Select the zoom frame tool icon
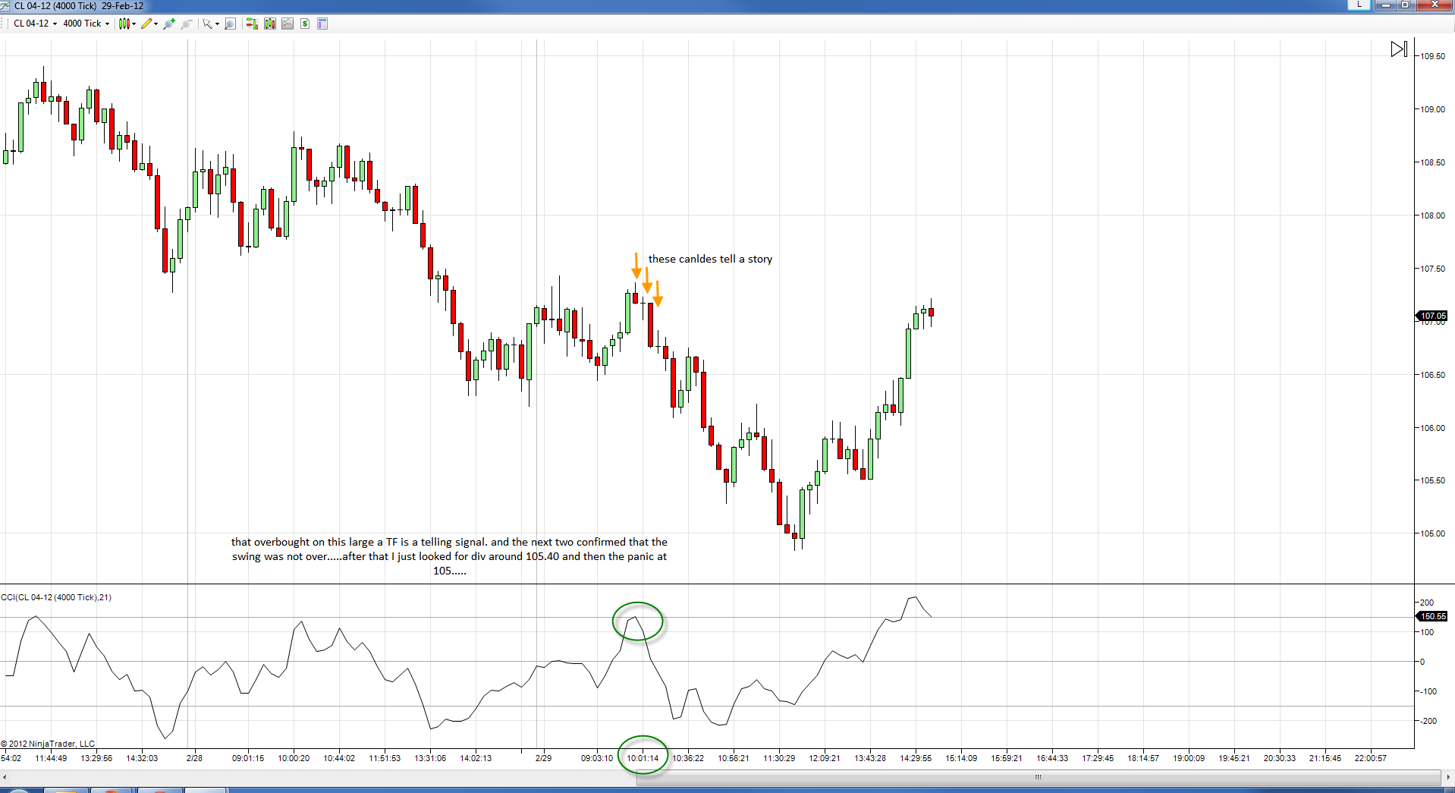 [230, 24]
